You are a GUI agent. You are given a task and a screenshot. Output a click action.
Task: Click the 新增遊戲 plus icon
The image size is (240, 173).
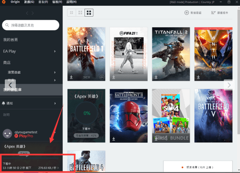[x=187, y=13]
